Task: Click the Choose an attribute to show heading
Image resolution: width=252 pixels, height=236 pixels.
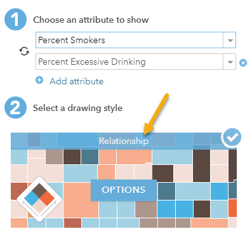Action: [x=91, y=20]
